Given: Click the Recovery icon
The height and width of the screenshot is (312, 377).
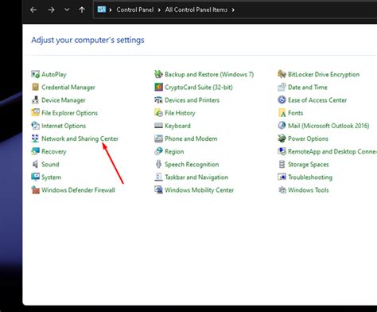Looking at the screenshot, I should 35,151.
